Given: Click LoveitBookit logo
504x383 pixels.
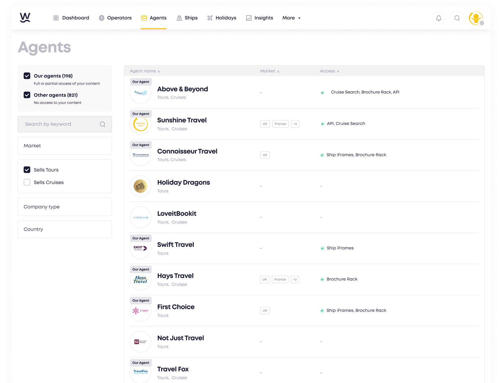Looking at the screenshot, I should 140,217.
